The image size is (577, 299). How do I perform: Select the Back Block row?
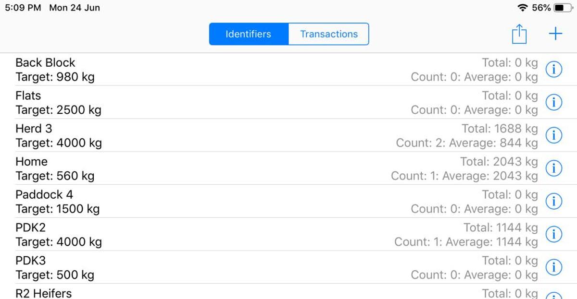coord(192,70)
